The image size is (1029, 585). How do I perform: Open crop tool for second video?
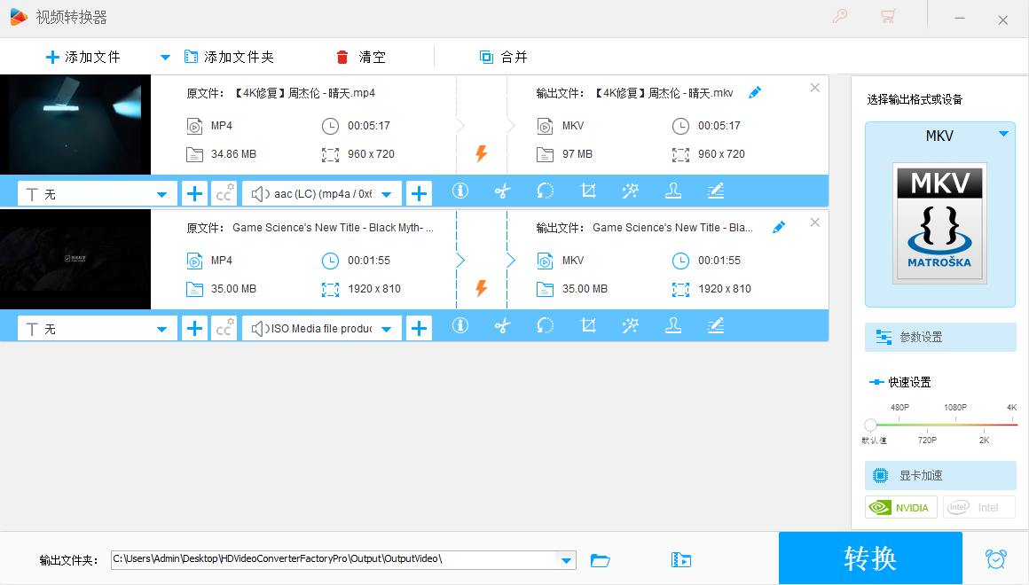(587, 327)
